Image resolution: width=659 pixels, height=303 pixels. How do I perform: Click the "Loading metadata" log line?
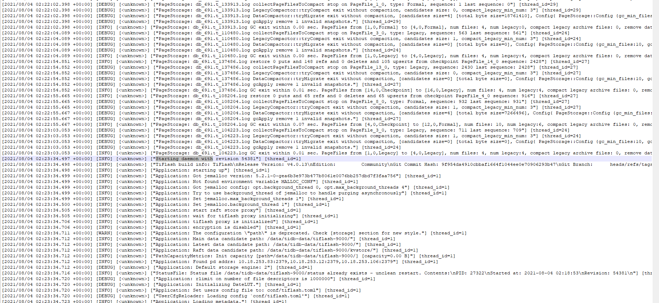[x=144, y=301]
